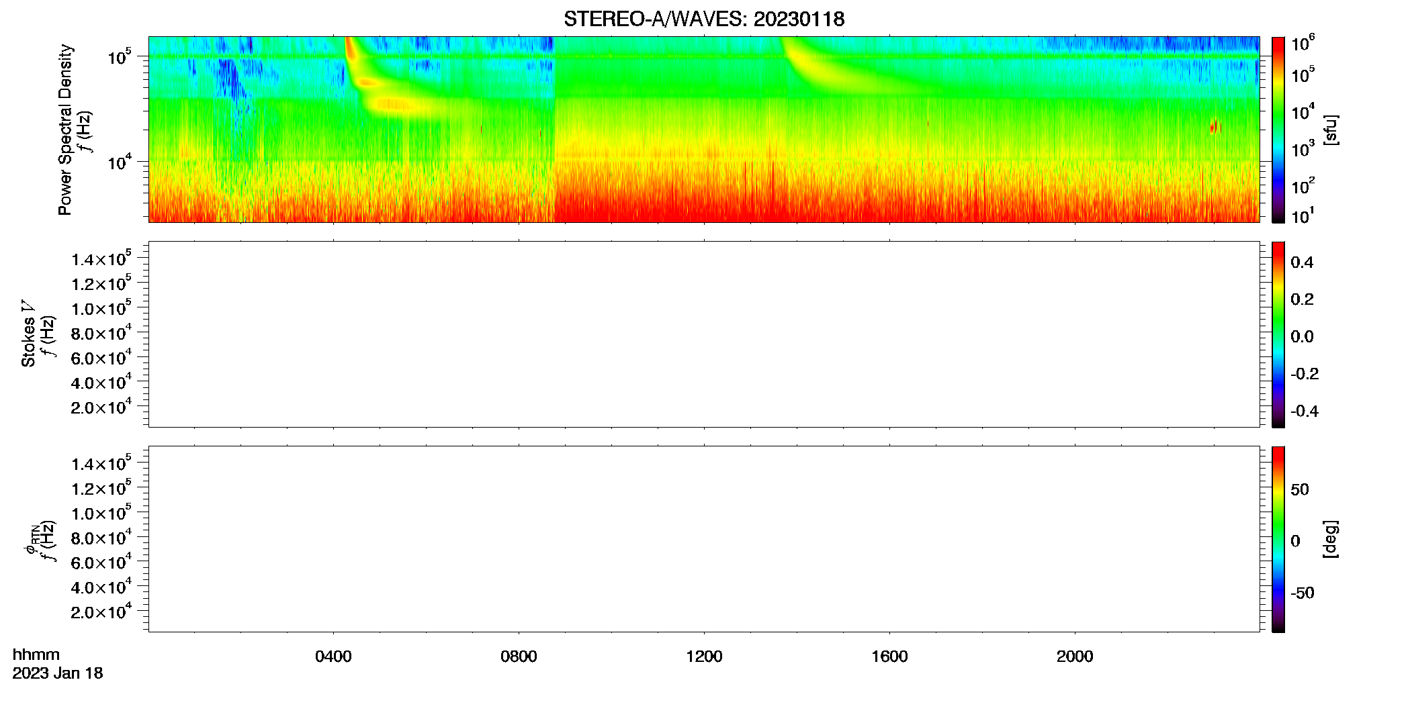1408x725 pixels.
Task: Click the 8.0×10^4 tick in the Stokes V panel
Action: coord(101,332)
